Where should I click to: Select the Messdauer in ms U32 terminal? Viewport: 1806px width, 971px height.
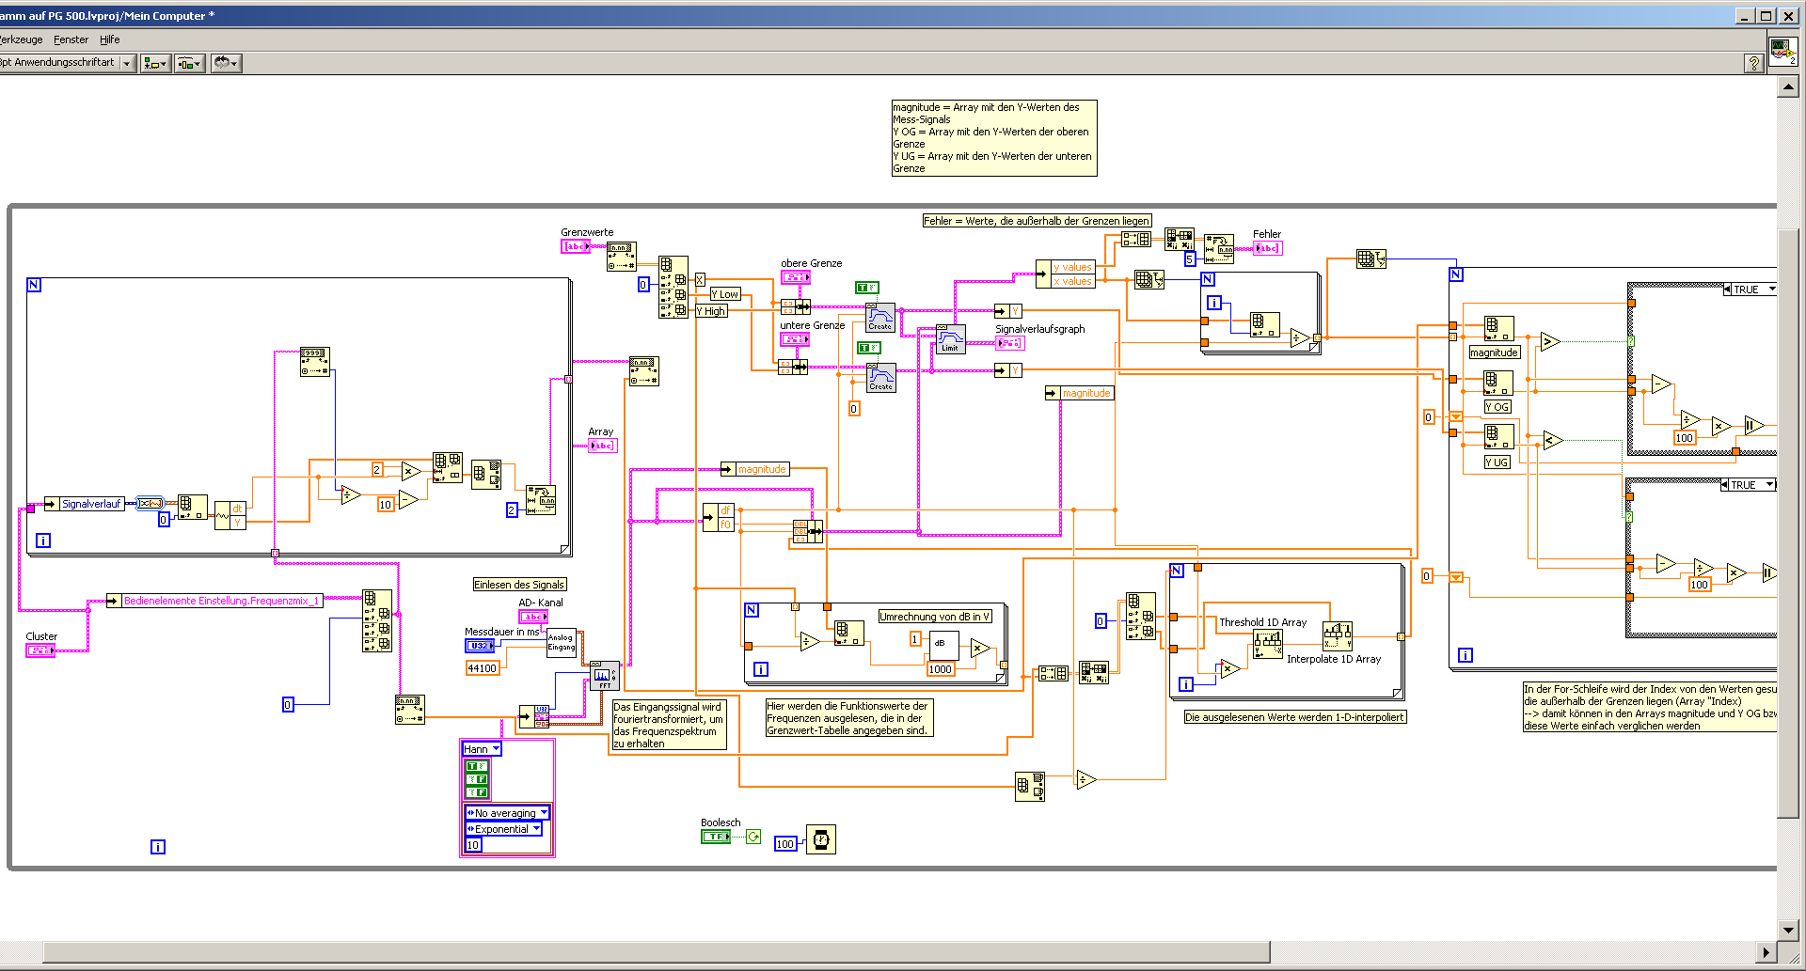click(480, 646)
